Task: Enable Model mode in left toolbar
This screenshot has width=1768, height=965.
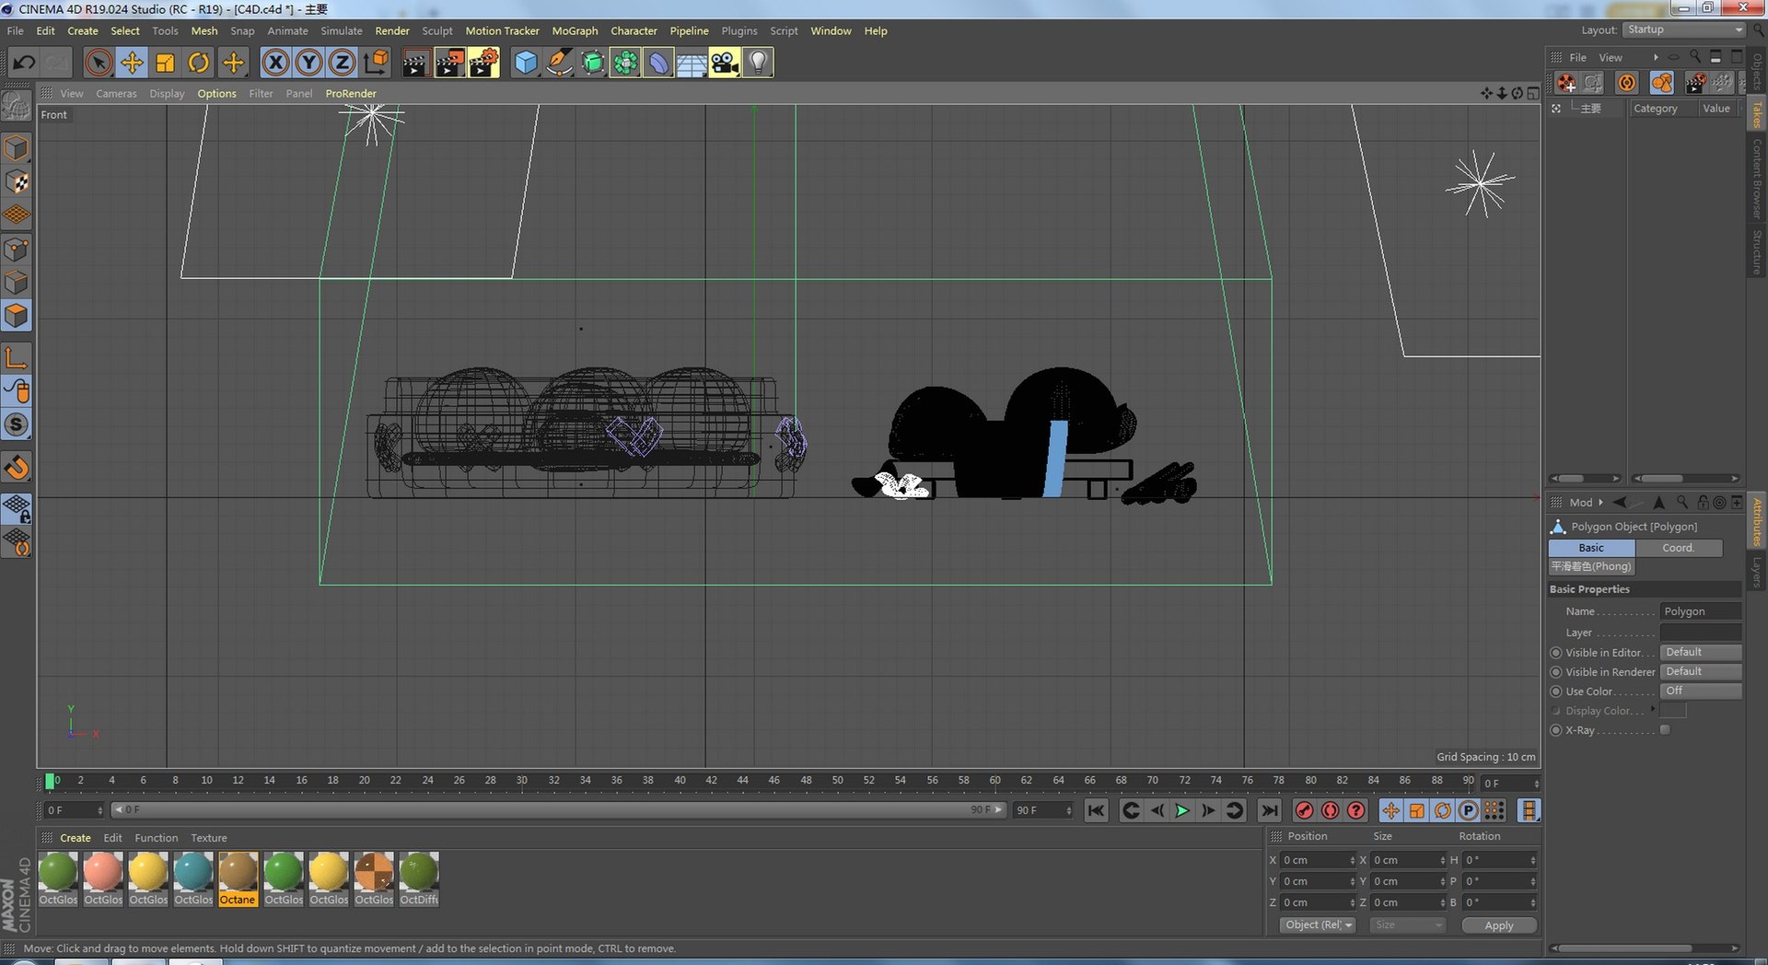Action: point(17,148)
